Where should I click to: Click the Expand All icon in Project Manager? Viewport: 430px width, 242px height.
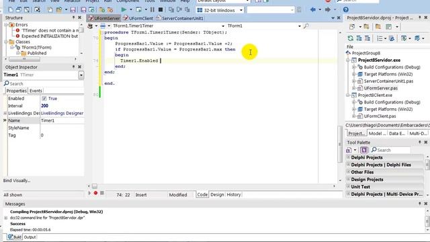359,38
